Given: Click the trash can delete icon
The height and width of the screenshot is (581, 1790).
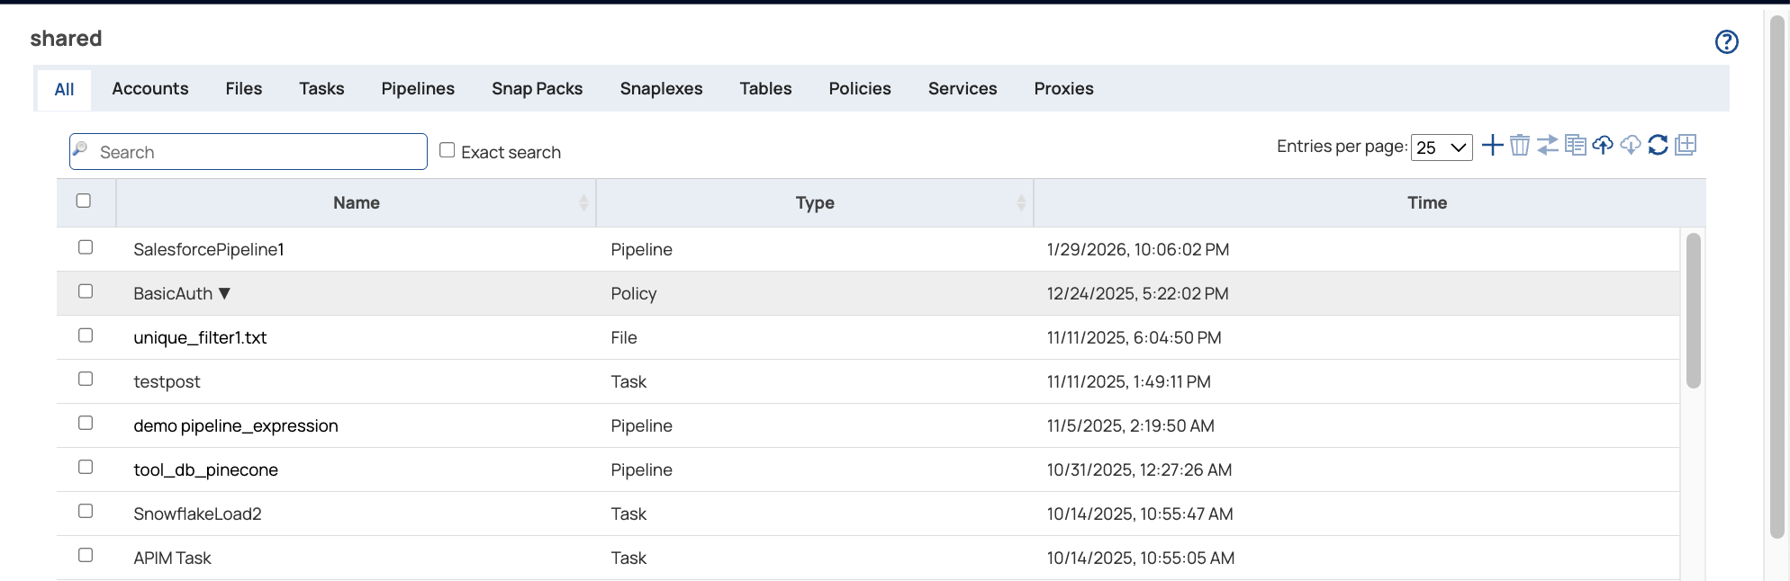Looking at the screenshot, I should click(x=1520, y=145).
